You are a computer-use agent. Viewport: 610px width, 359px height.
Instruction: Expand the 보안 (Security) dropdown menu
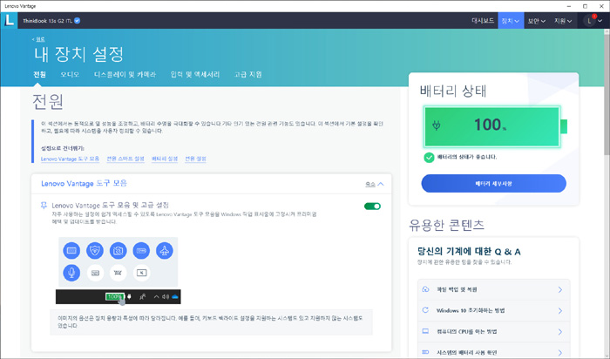pos(537,21)
